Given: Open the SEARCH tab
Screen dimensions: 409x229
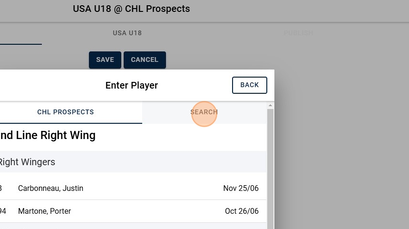Looking at the screenshot, I should click(204, 112).
